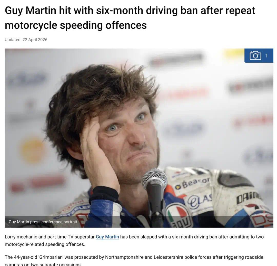The height and width of the screenshot is (266, 277).
Task: Open the photo gallery via camera icon
Action: click(255, 55)
